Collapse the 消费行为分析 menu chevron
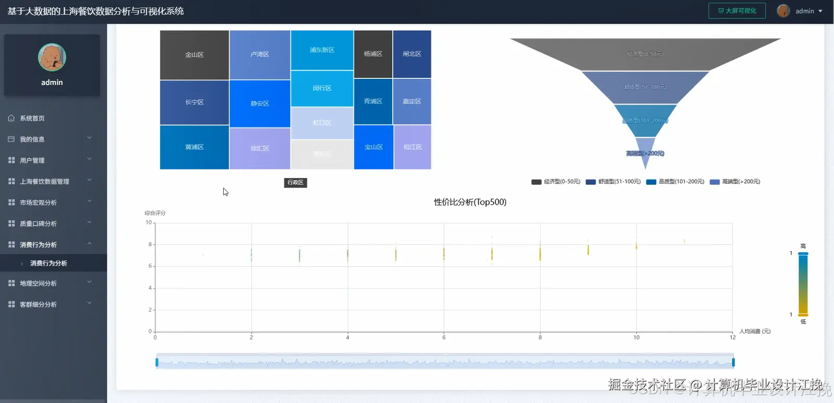Viewport: 834px width, 403px height. (89, 244)
